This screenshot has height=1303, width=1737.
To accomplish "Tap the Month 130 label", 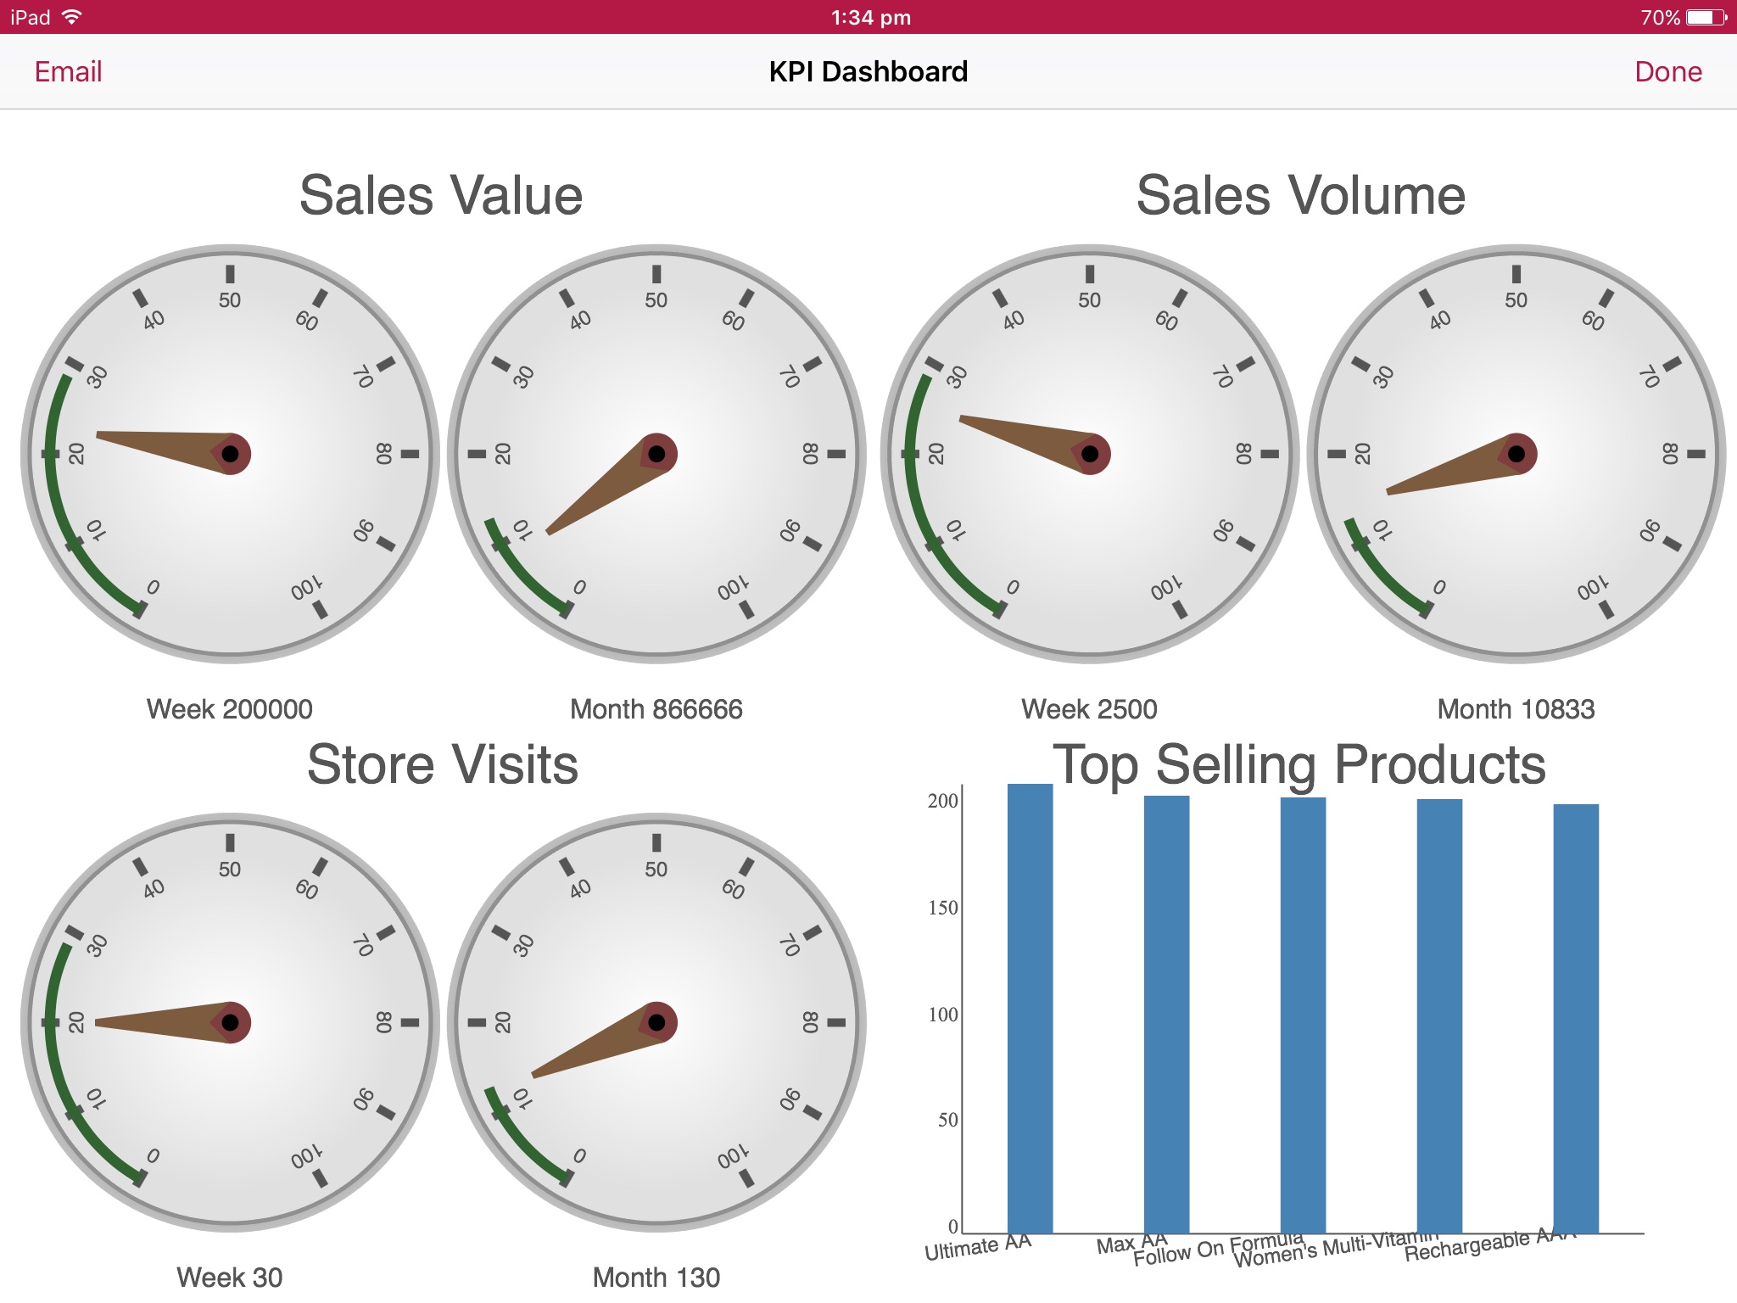I will [656, 1278].
